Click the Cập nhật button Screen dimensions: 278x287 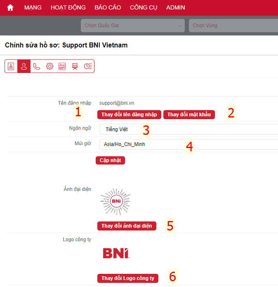[x=110, y=160]
